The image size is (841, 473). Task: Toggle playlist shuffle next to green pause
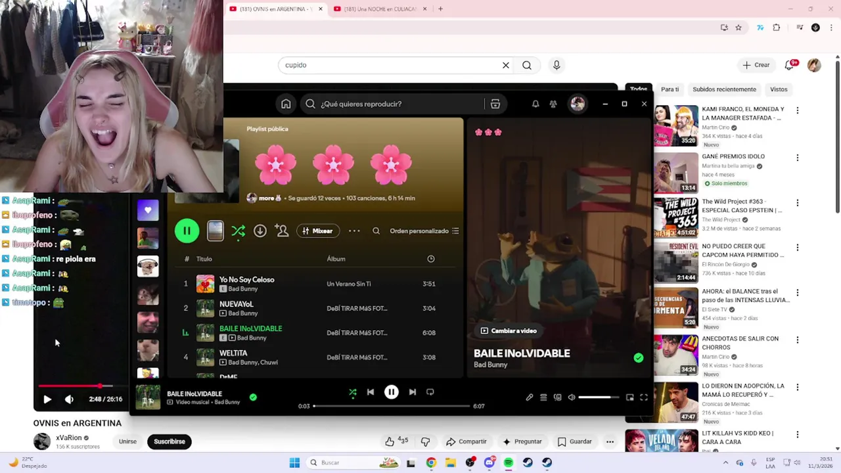pos(238,231)
